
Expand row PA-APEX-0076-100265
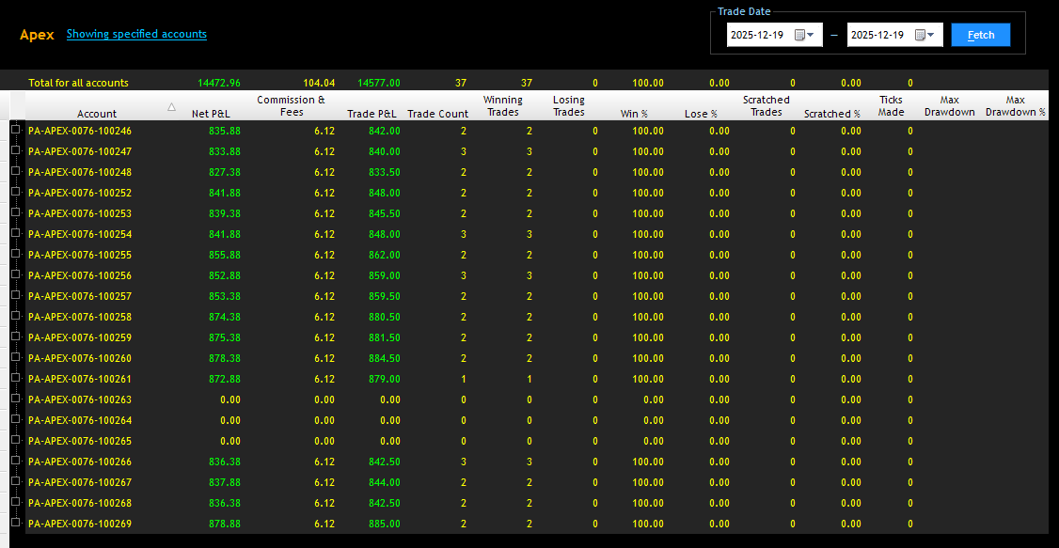[x=15, y=440]
